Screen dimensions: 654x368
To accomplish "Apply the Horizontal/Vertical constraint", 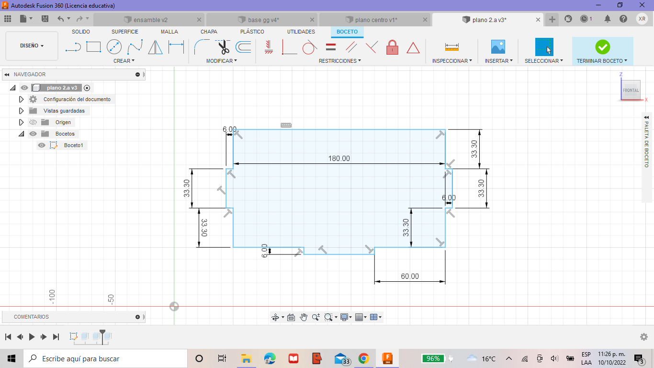I will click(x=269, y=47).
